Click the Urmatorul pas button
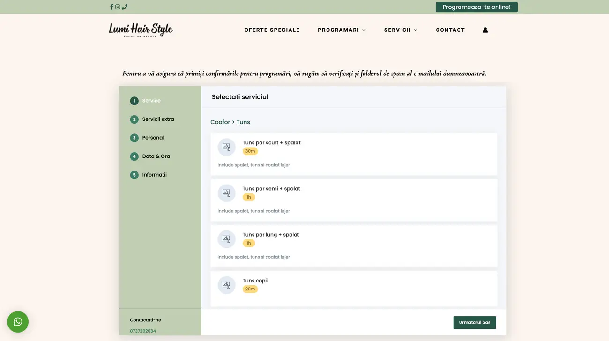Screen dimensions: 609x341 click(474, 322)
